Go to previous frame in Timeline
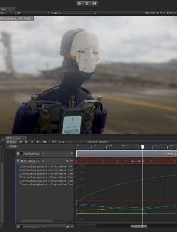Screen dimensions: 177x232 point(26,142)
